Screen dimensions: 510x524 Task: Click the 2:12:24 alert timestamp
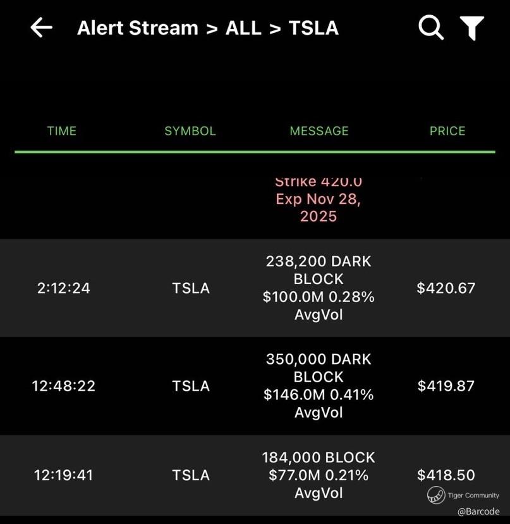pyautogui.click(x=63, y=288)
